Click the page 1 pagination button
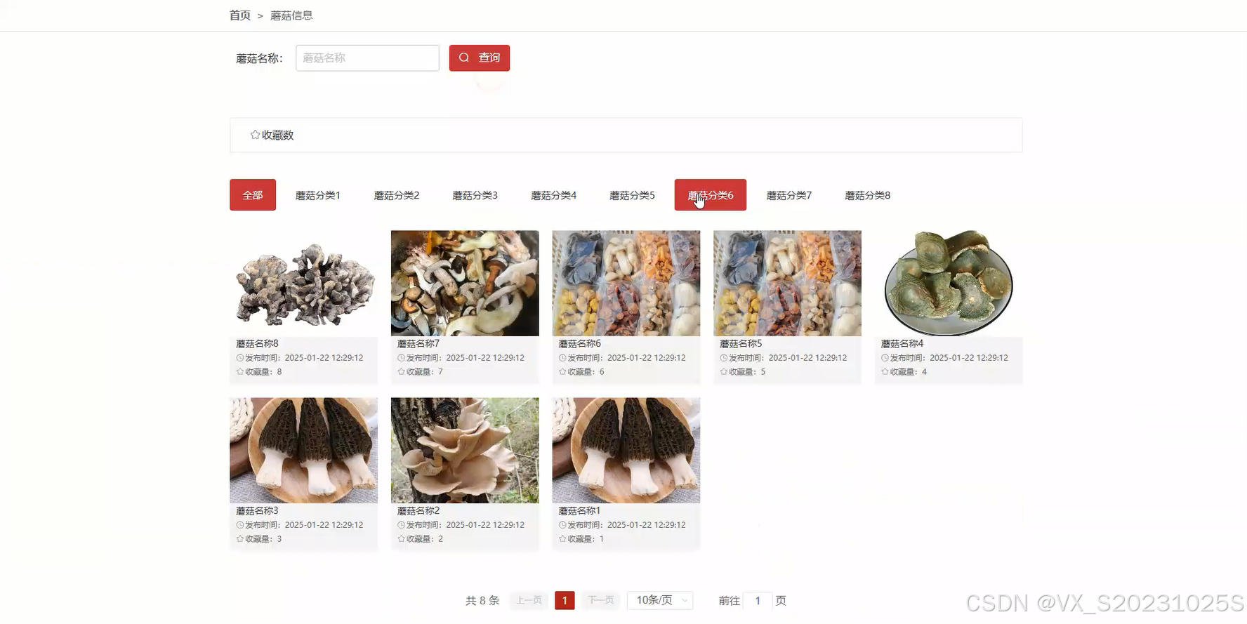 pos(565,600)
